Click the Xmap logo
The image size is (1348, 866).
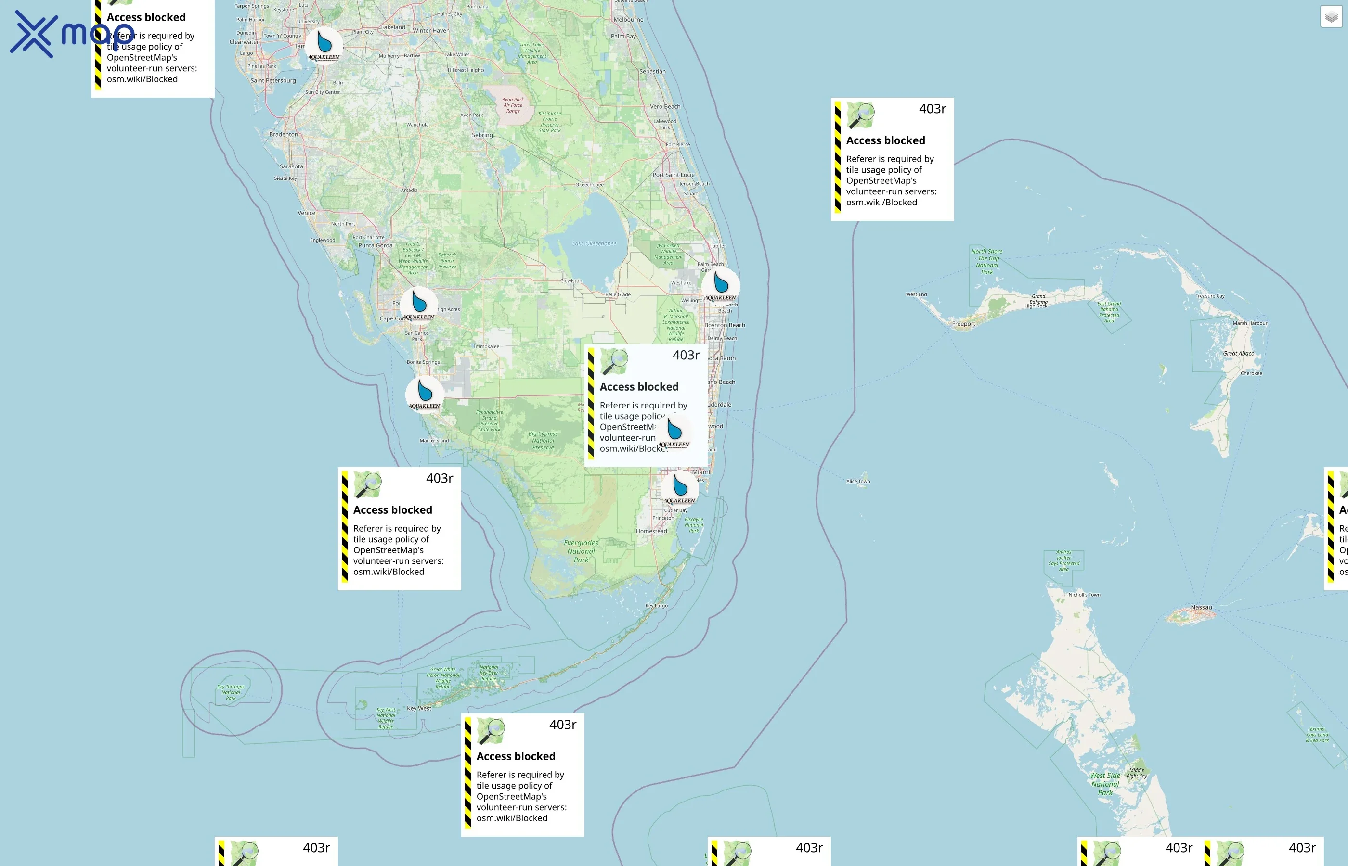click(72, 34)
